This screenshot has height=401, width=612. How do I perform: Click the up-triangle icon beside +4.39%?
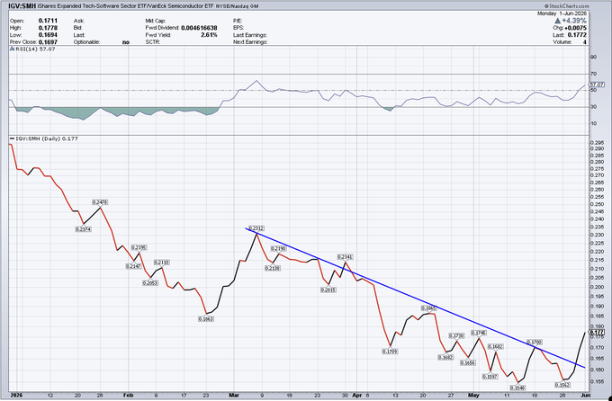pos(557,21)
